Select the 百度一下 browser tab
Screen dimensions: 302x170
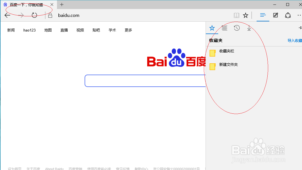coord(28,5)
